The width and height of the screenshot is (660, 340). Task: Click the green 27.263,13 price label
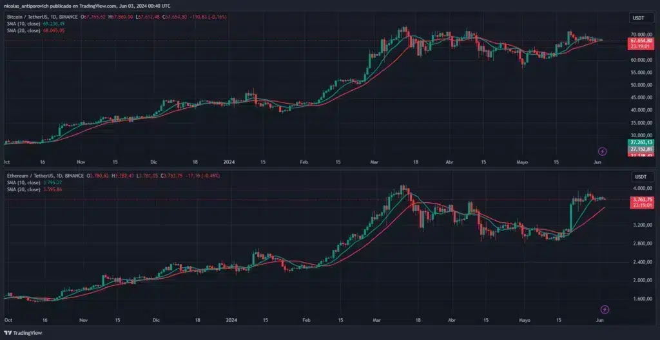pos(641,142)
